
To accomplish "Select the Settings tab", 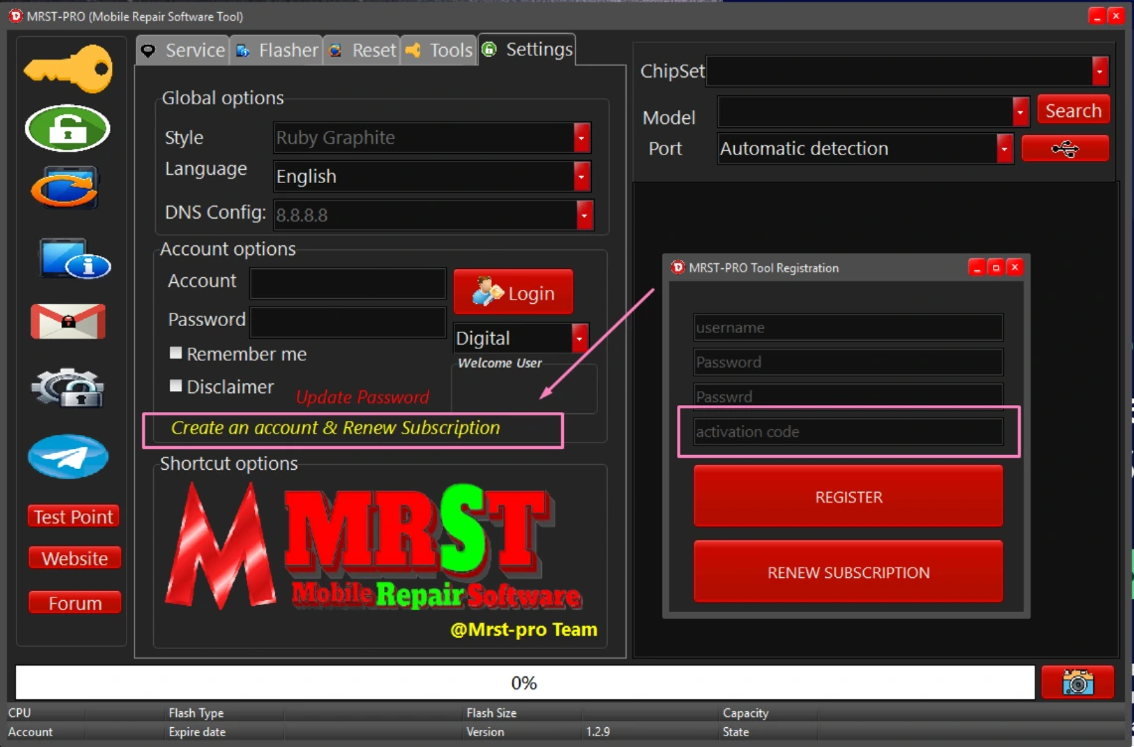I will pos(527,50).
